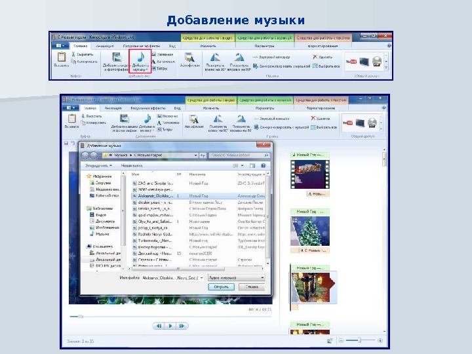This screenshot has height=354, width=472.
Task: Click previous frame button under preview
Action: (159, 326)
